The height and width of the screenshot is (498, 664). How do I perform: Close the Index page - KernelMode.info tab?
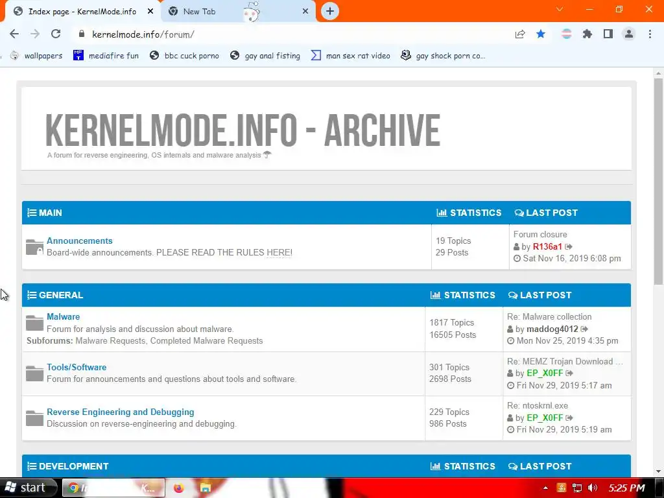(150, 12)
